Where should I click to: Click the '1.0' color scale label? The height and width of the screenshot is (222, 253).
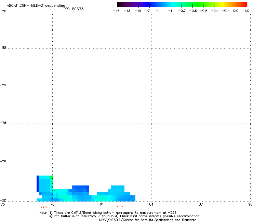(247, 11)
